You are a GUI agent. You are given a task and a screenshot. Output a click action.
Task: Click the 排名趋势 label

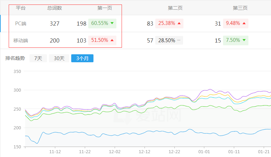click(15, 58)
